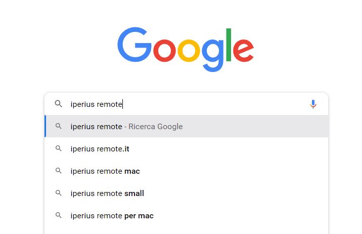Select the highlighted 'iperius remote - Ricerca Google' suggestion
Screen dimensions: 362x234
point(126,126)
